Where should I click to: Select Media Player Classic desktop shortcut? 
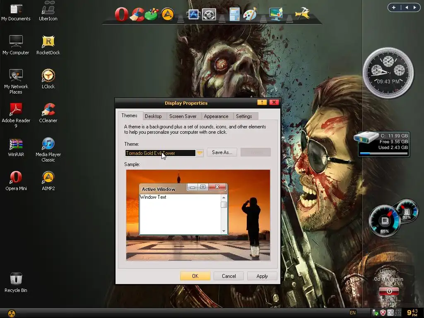pyautogui.click(x=48, y=149)
